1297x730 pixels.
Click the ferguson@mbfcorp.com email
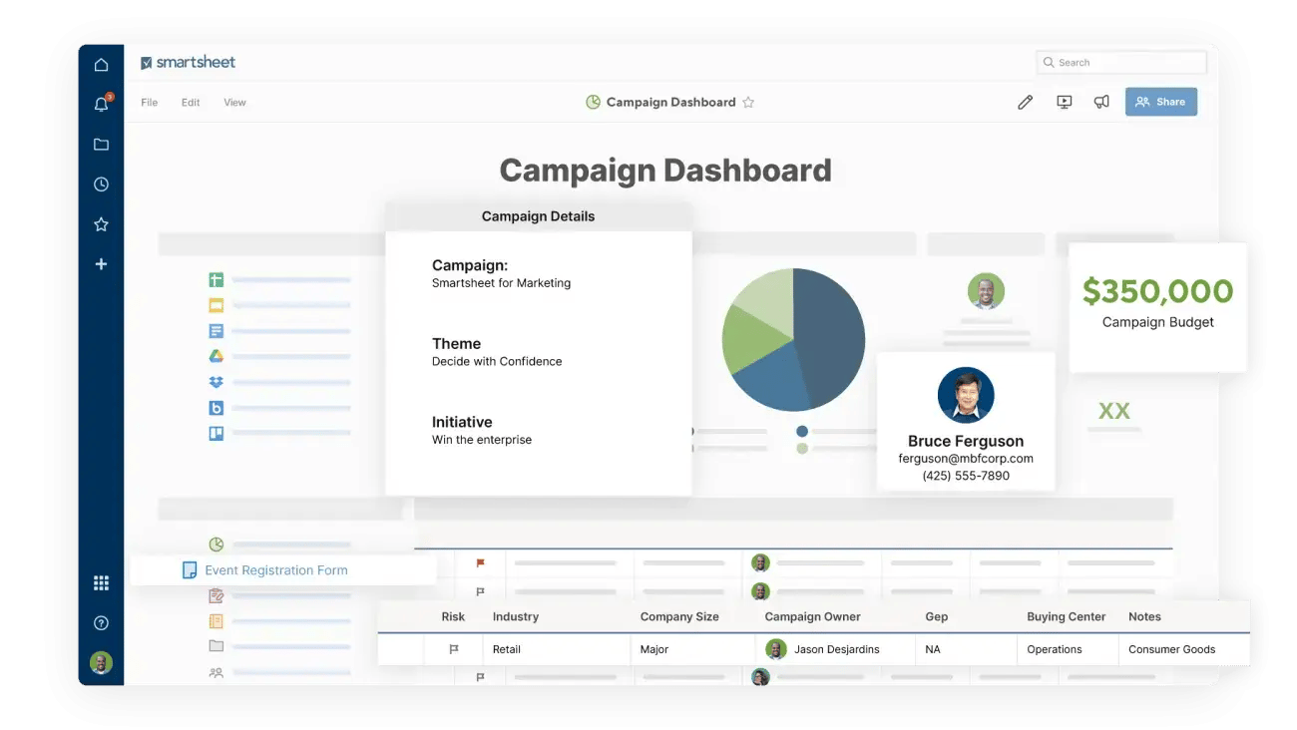tap(966, 459)
